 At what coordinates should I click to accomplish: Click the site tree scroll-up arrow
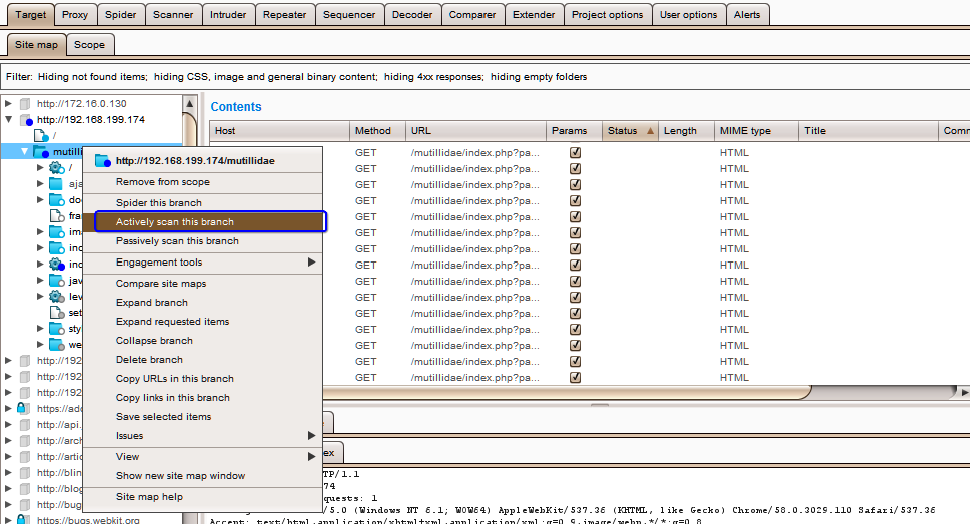190,104
